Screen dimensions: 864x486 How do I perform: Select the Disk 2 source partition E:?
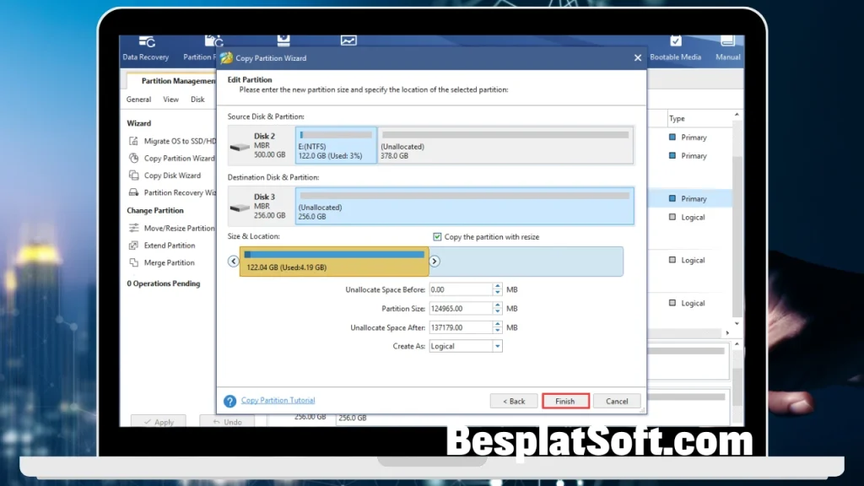(335, 143)
